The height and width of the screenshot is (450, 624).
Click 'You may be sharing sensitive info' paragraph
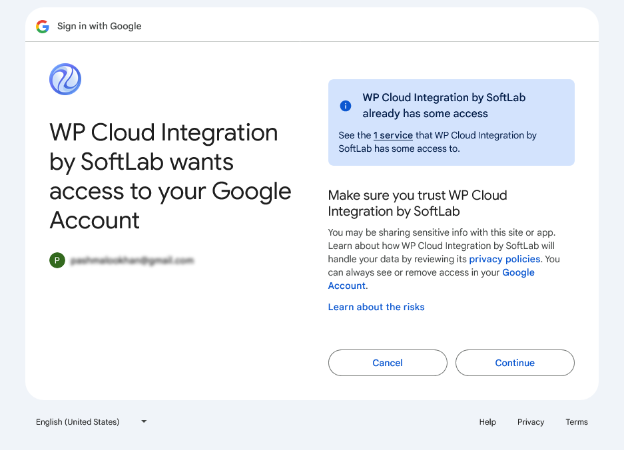(x=444, y=259)
